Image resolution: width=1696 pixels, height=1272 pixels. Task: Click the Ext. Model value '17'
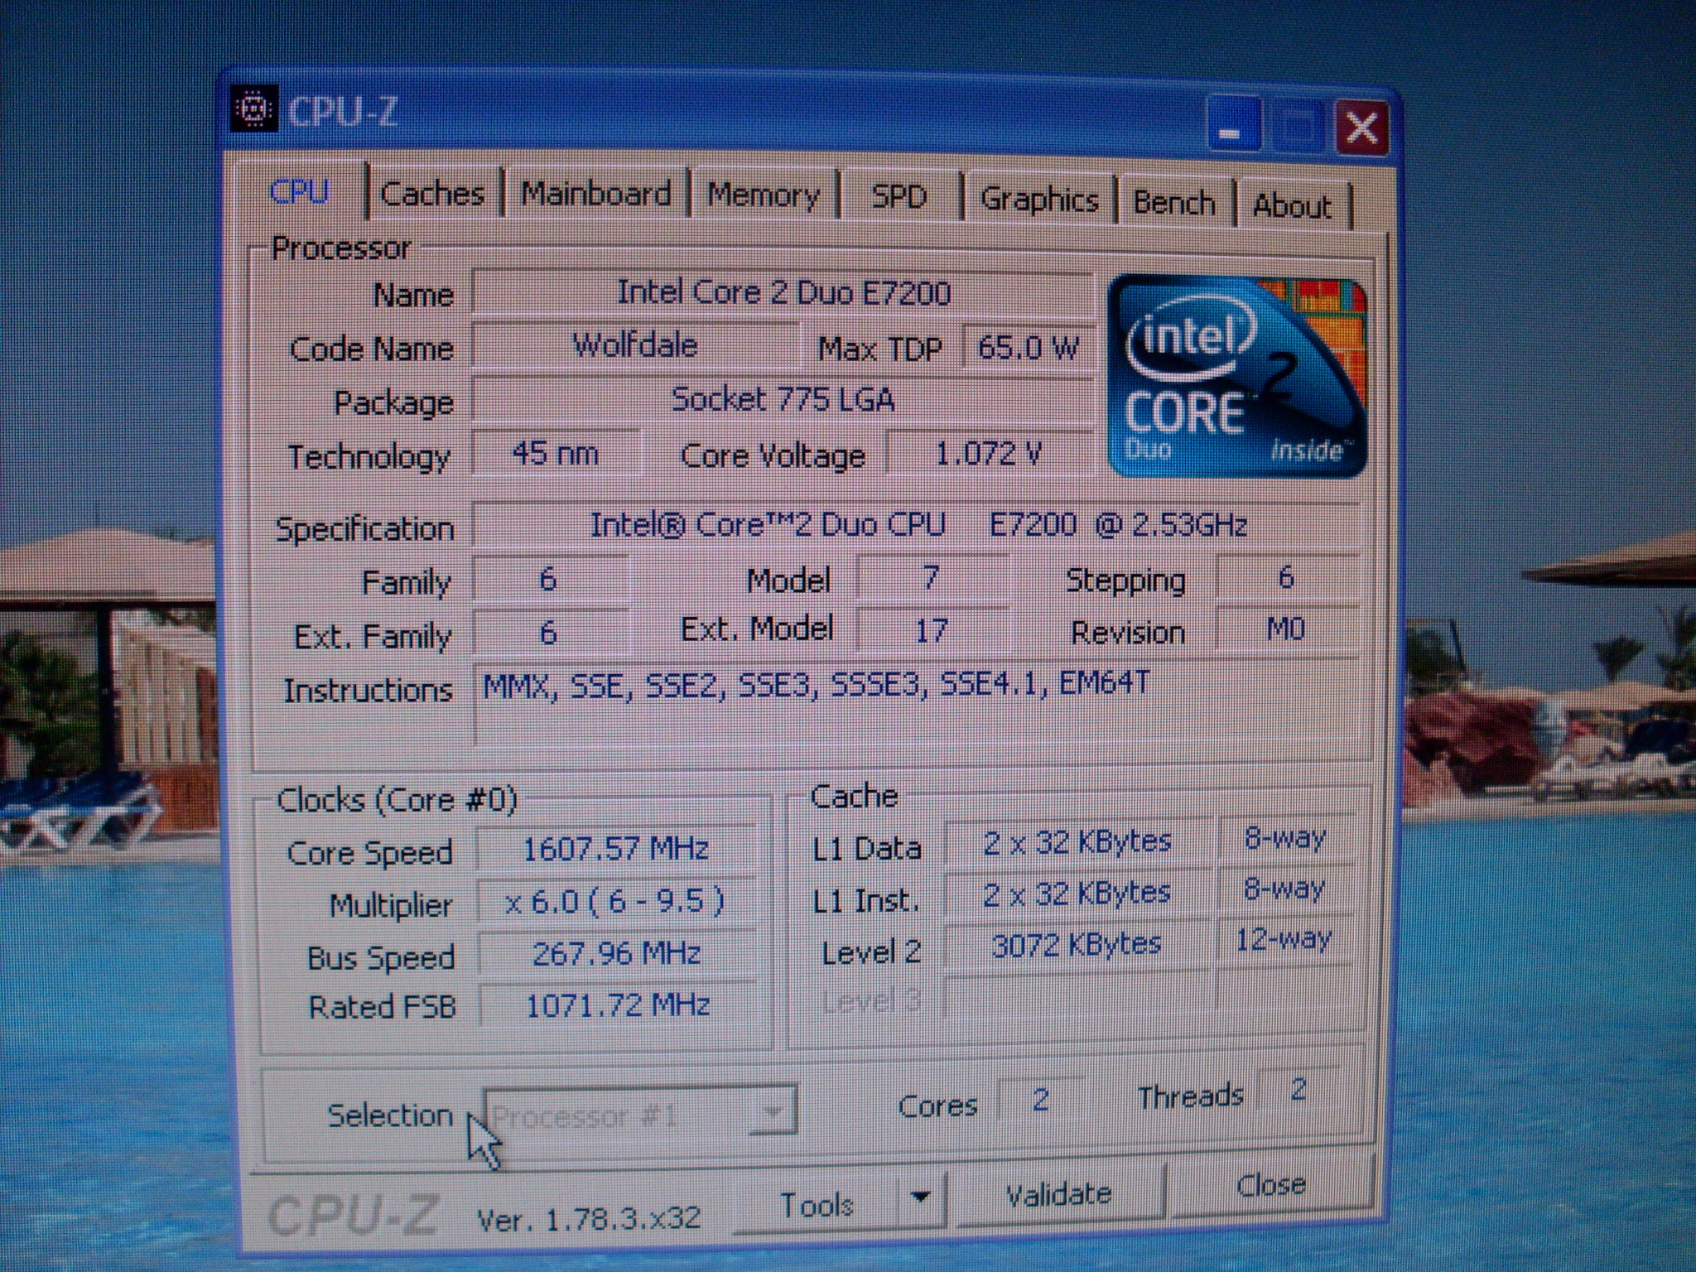pyautogui.click(x=932, y=631)
